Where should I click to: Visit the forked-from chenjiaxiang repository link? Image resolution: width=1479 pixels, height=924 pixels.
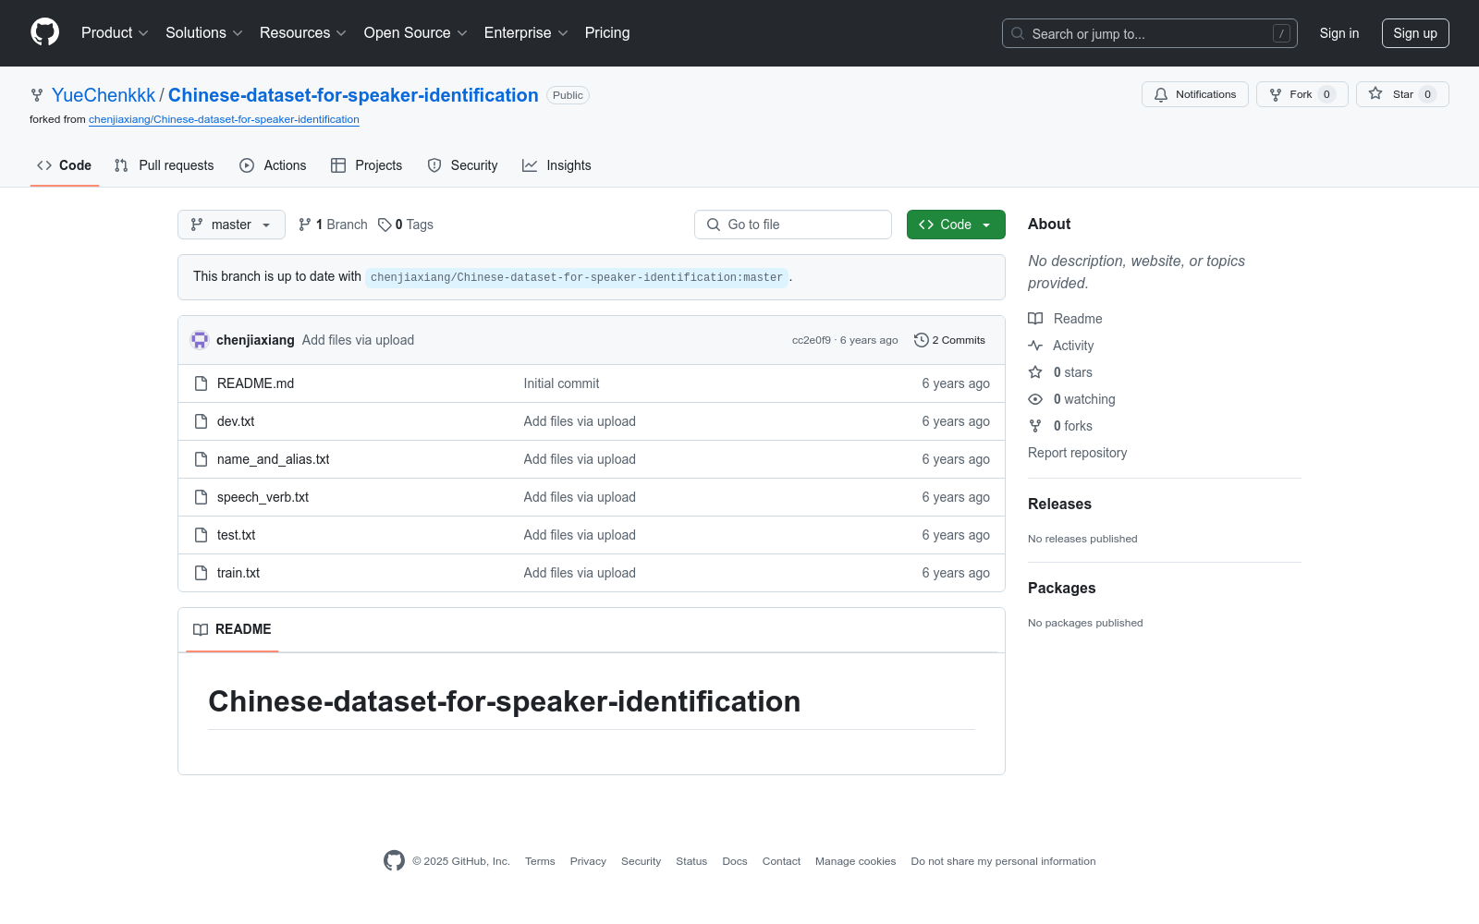pos(224,119)
